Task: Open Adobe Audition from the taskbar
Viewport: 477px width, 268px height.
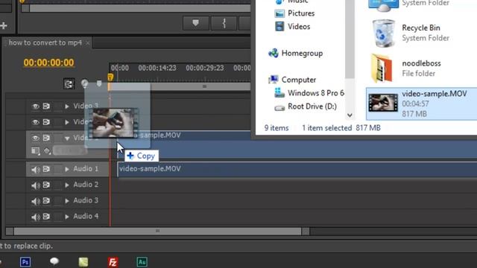Action: click(x=142, y=262)
